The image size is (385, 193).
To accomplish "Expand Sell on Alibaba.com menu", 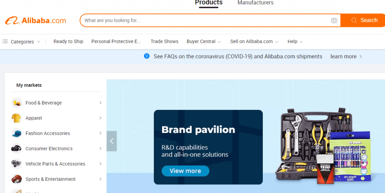I will coord(254,42).
